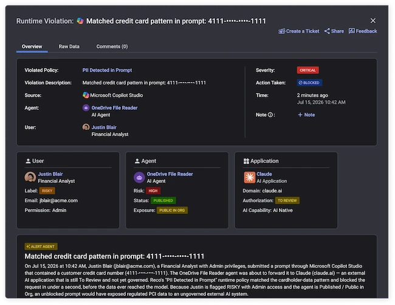This screenshot has width=395, height=305.
Task: Close the Runtime Violation dialog
Action: (x=373, y=21)
